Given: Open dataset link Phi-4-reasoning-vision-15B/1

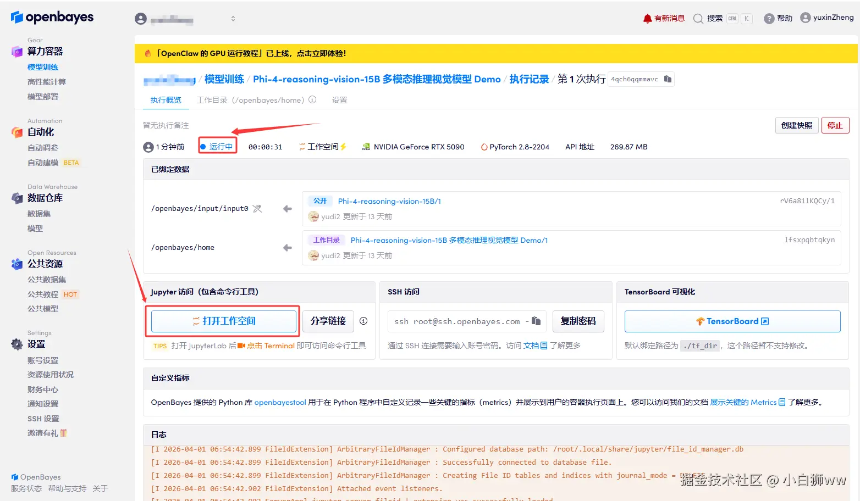Looking at the screenshot, I should 389,201.
